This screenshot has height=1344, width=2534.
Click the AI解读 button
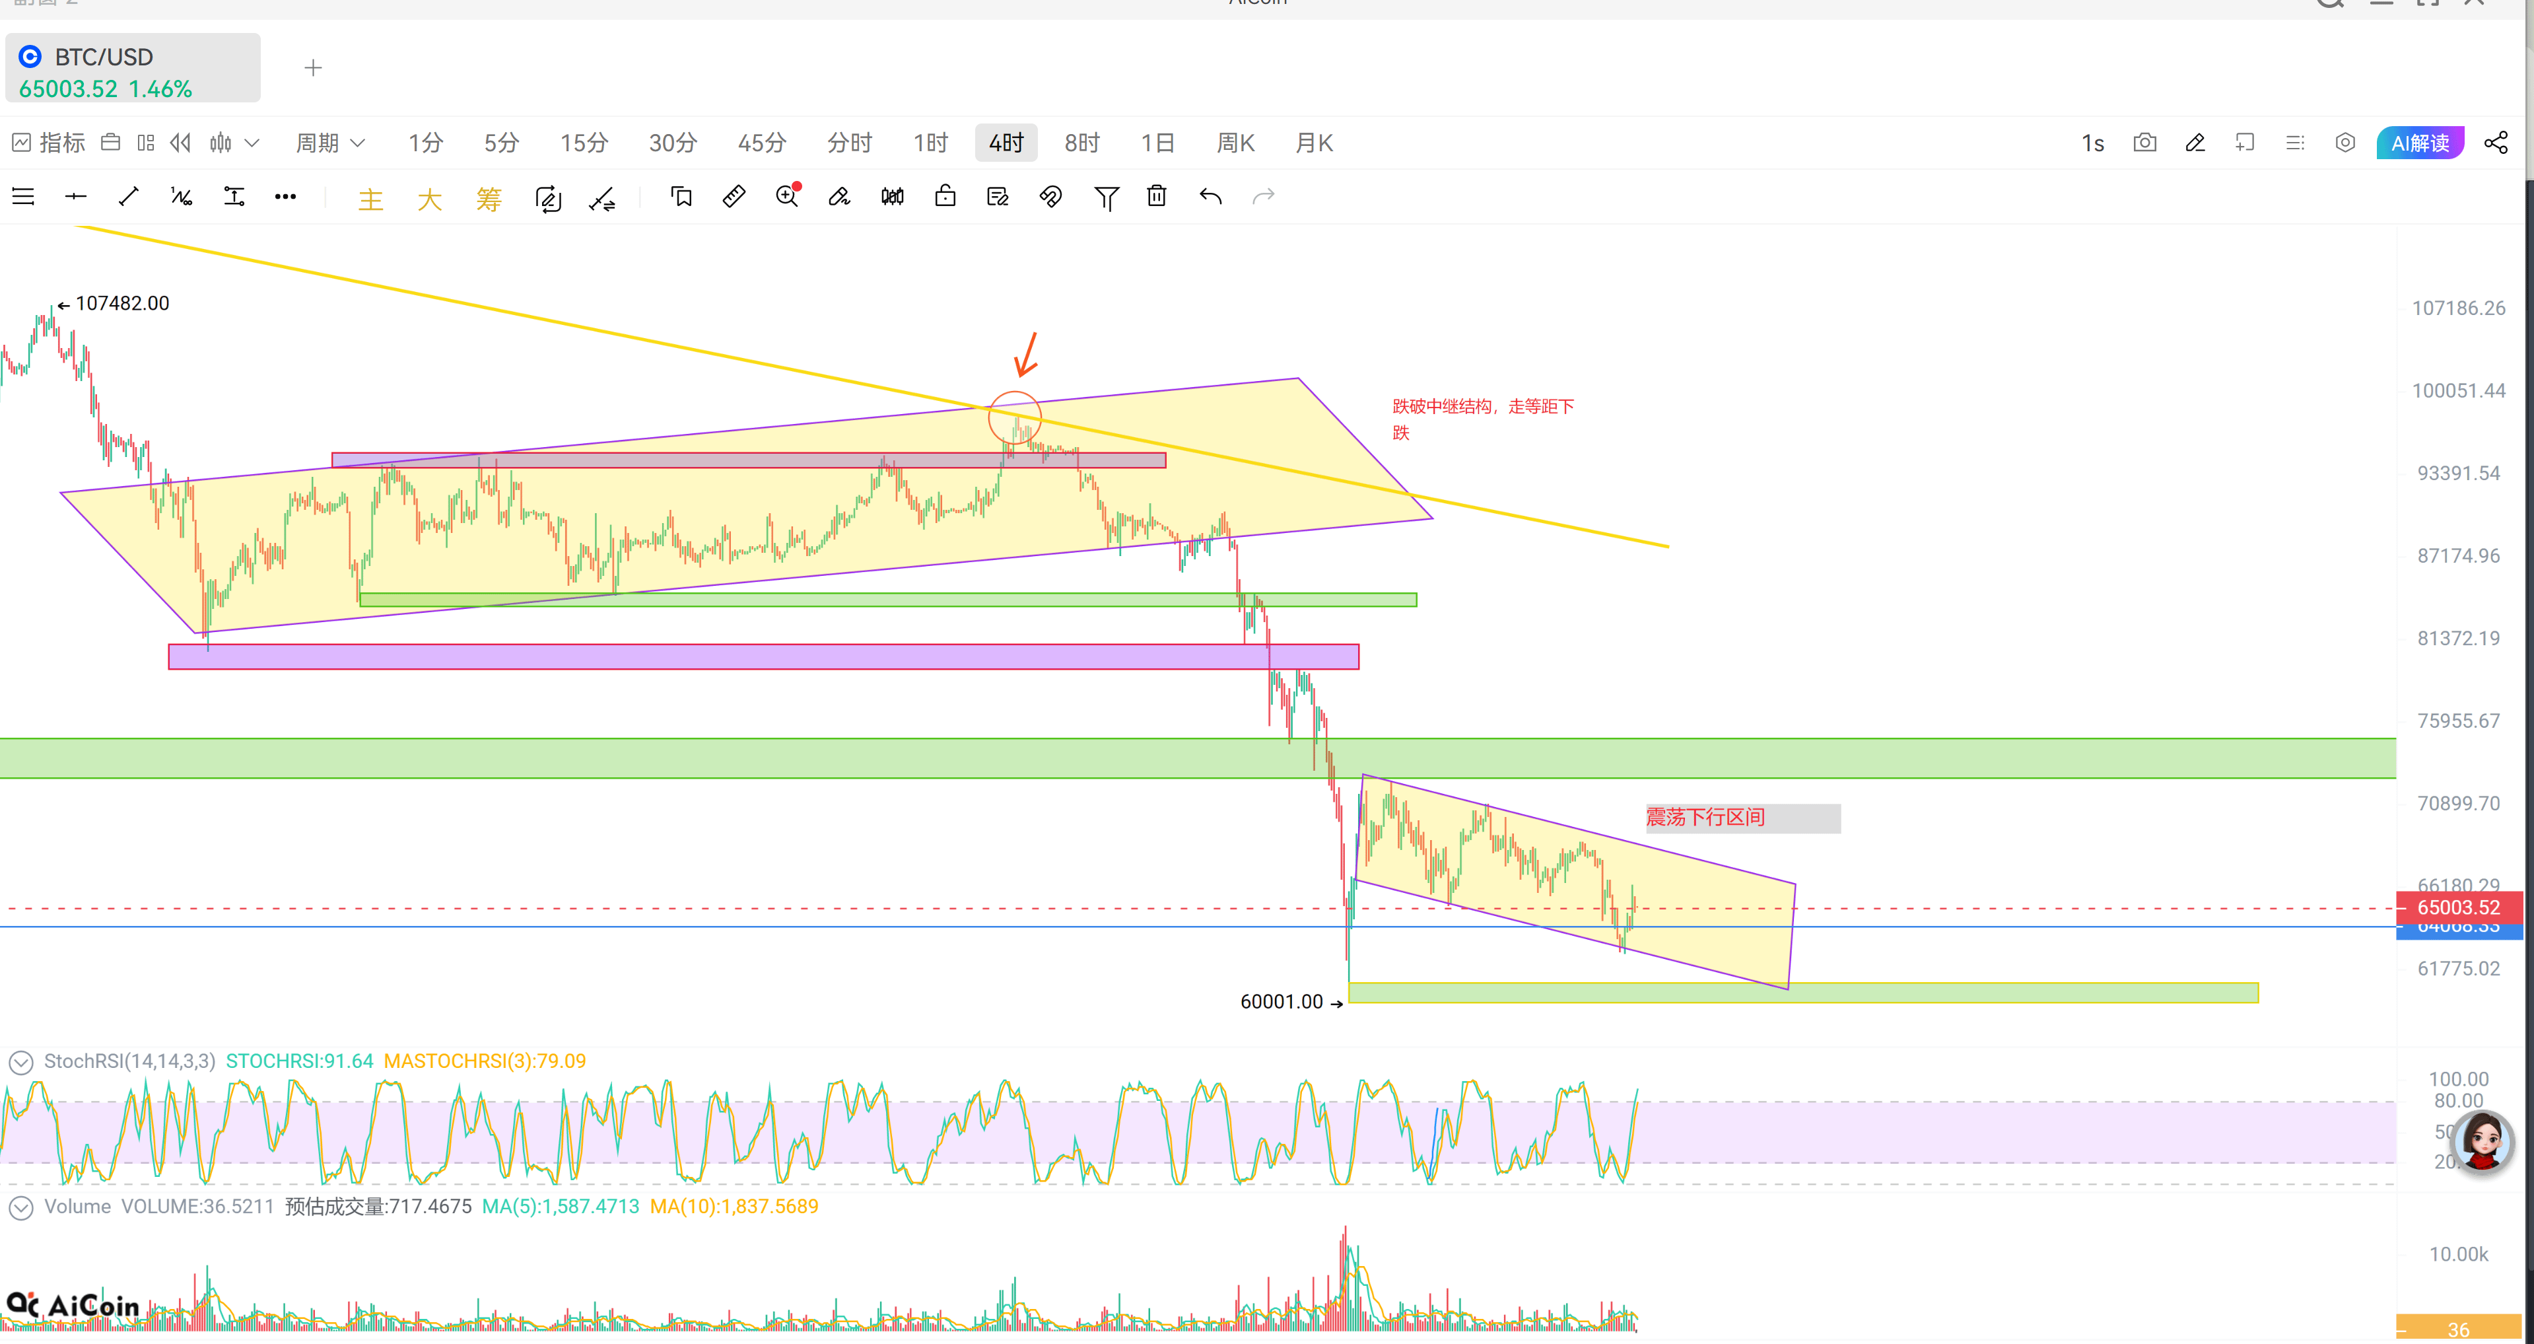(2420, 144)
